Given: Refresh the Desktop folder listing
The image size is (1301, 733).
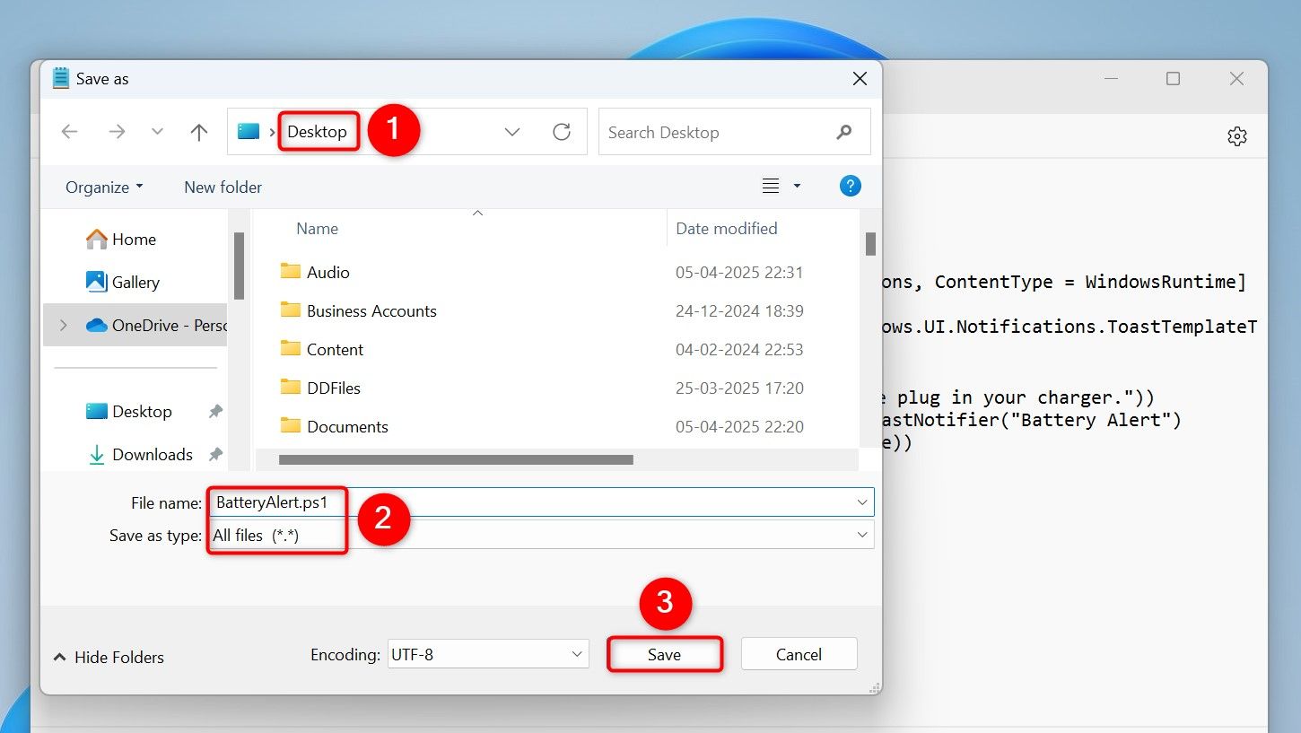Looking at the screenshot, I should click(x=562, y=133).
